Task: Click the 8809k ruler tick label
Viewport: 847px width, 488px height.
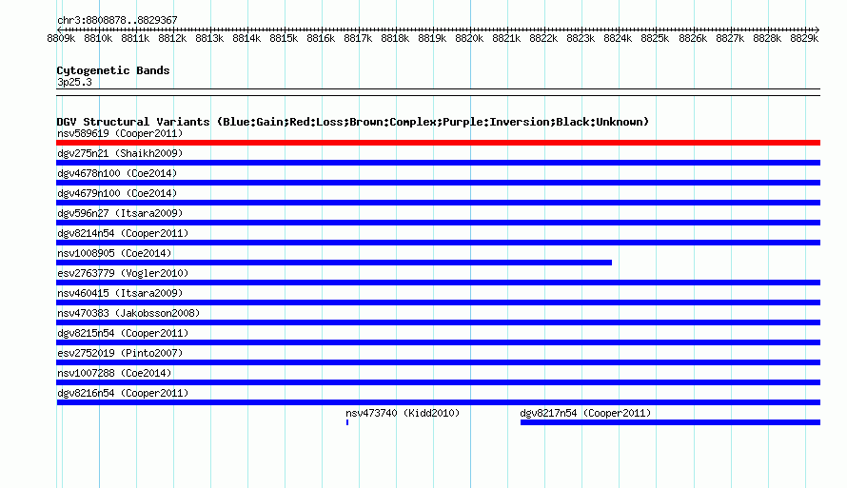Action: click(61, 38)
